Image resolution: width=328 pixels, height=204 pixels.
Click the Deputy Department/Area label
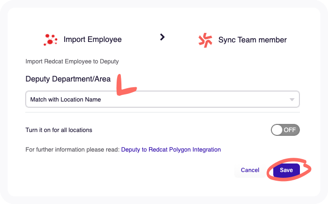[68, 79]
